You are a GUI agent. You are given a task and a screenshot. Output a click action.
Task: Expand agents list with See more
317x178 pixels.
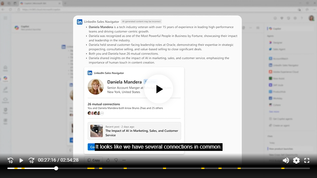point(274,112)
